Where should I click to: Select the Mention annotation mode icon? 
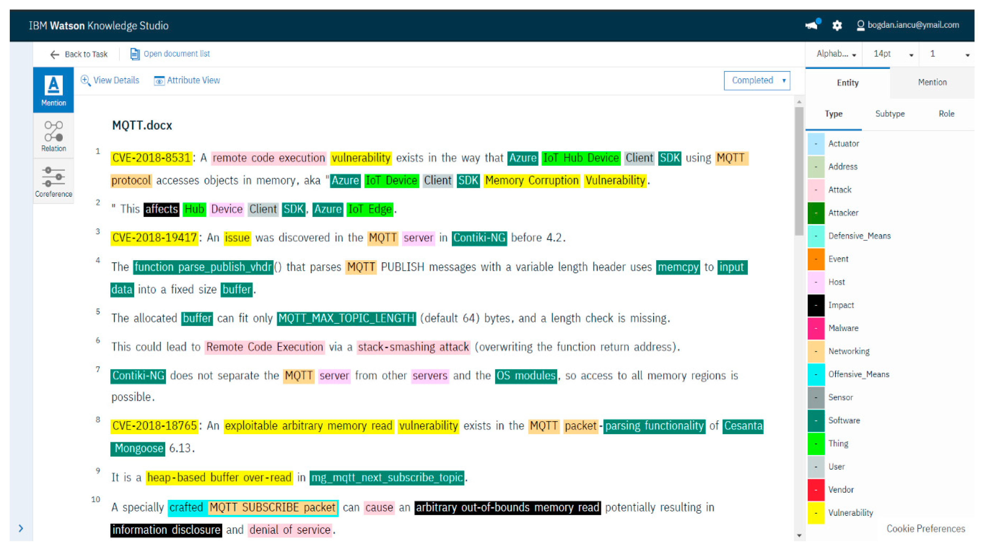point(53,90)
